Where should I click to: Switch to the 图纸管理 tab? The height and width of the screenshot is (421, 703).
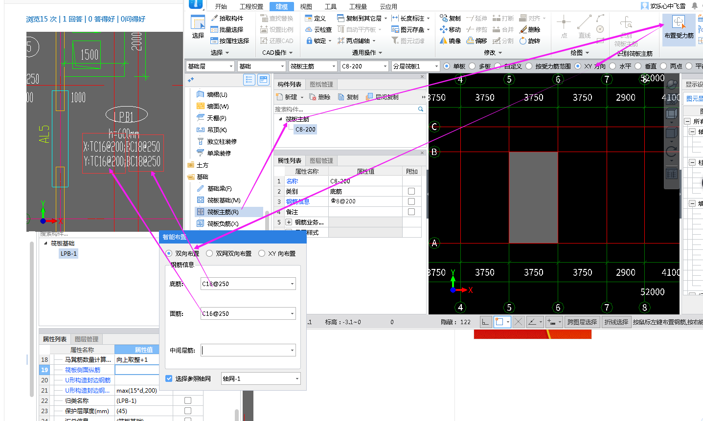point(321,84)
